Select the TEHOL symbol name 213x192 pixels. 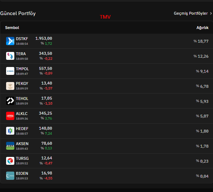22,99
